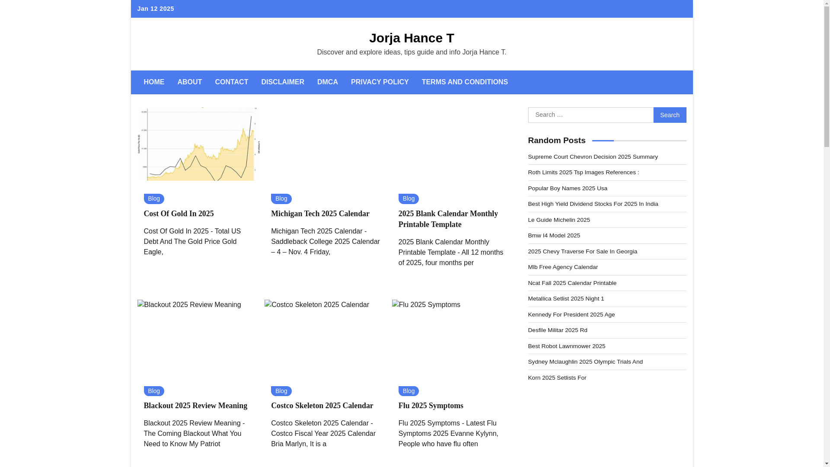Screen dimensions: 830x467
Task: Click Blog tag above Michigan Tech Calendar
Action: 281,199
